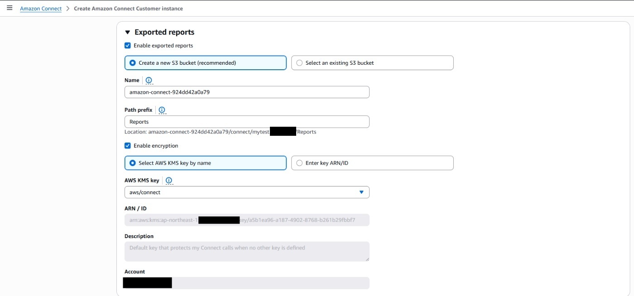Click the Location path text under Path prefix
The height and width of the screenshot is (296, 634).
221,132
